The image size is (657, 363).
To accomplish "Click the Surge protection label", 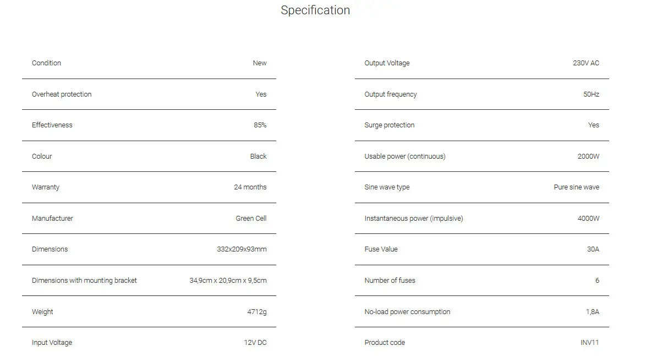I will pyautogui.click(x=389, y=125).
